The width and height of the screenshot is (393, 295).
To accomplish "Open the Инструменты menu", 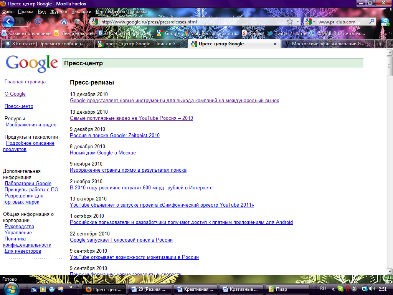I will click(x=110, y=12).
